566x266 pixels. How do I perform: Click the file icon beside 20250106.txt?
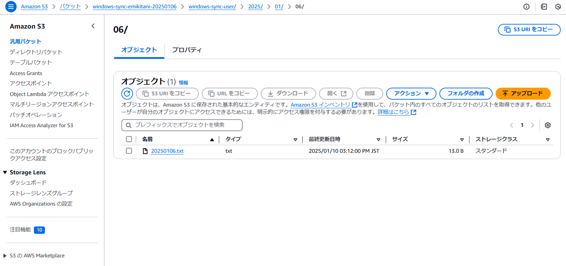point(145,151)
